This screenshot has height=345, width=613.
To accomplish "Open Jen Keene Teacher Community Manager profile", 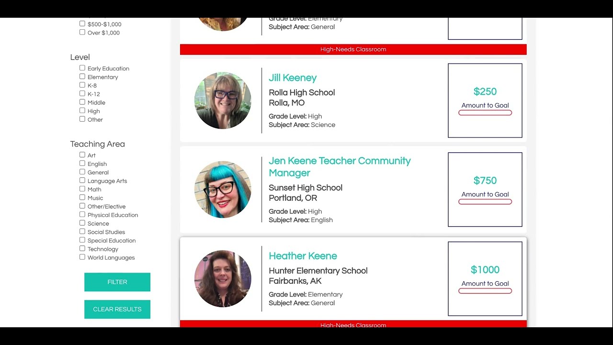I will [x=340, y=167].
